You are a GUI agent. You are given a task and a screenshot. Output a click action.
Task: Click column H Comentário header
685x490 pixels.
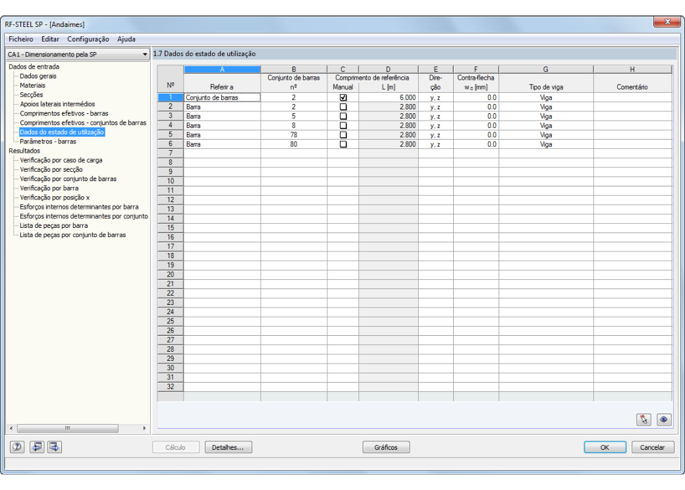(632, 87)
